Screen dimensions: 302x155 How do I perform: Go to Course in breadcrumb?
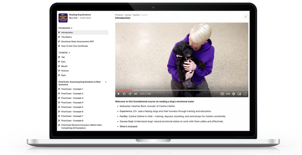[x=128, y=15]
